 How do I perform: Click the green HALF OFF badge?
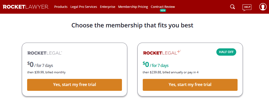(x=226, y=52)
